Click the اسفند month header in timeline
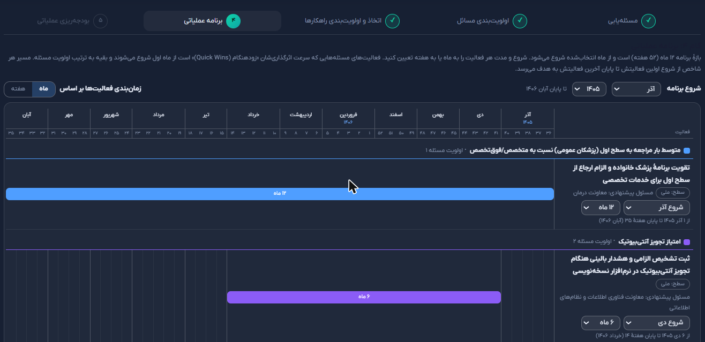This screenshot has height=342, width=705. 396,115
